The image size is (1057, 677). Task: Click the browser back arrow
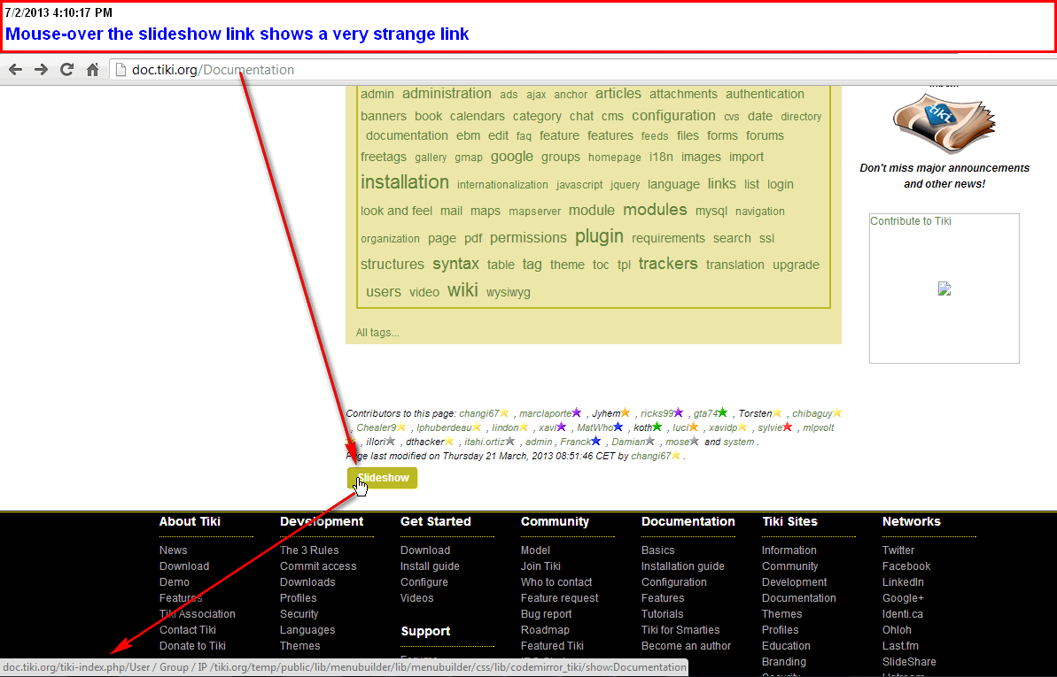tap(15, 69)
